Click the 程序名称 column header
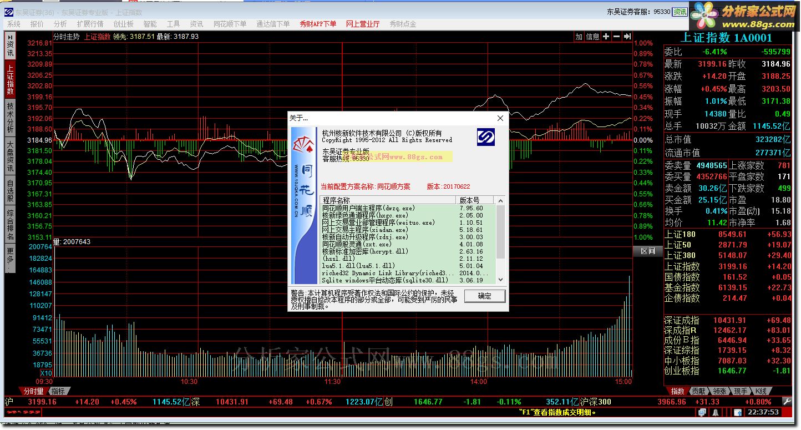This screenshot has width=801, height=430. 388,200
